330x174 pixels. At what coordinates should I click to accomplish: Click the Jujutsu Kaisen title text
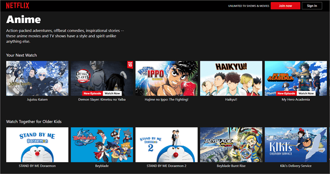37,100
